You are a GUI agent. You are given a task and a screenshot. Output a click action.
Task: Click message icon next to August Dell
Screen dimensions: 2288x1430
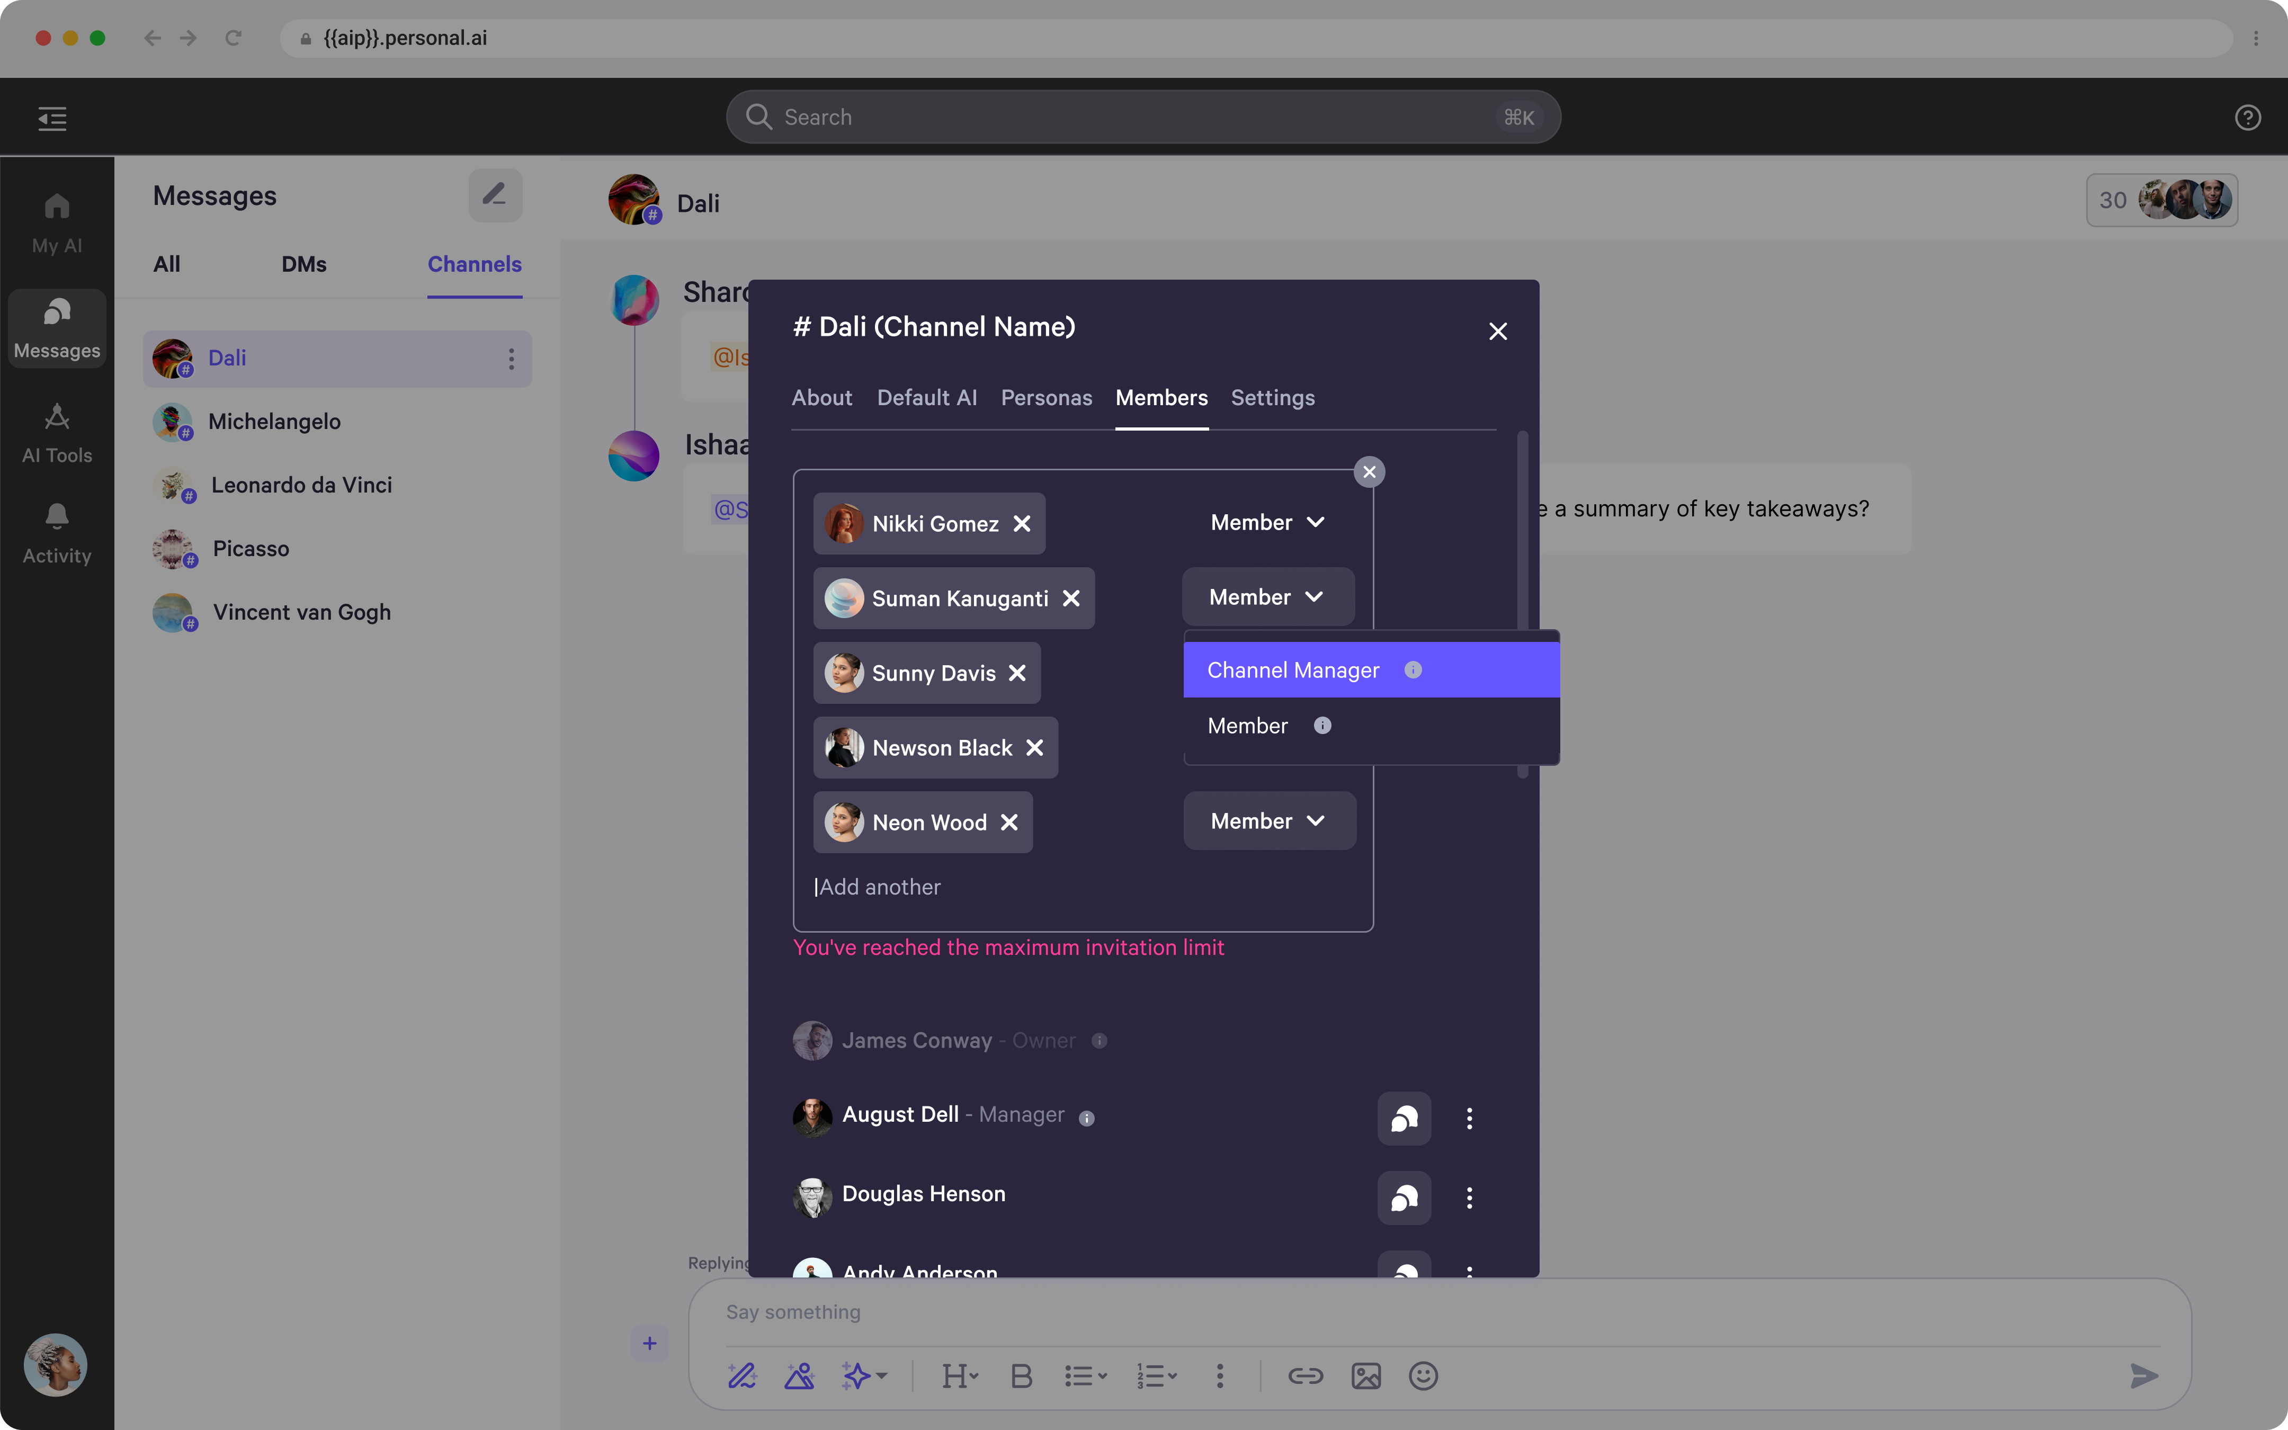tap(1403, 1119)
